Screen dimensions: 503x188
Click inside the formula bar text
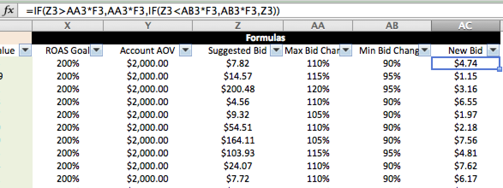coord(153,11)
